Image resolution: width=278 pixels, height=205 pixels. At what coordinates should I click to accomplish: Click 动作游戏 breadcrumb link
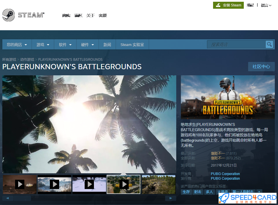click(27, 59)
